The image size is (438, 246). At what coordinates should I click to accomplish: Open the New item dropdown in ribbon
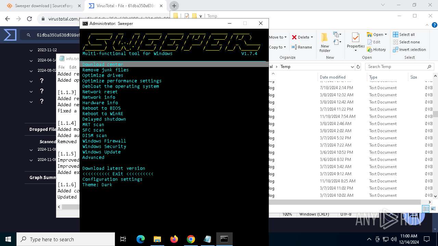click(x=337, y=35)
